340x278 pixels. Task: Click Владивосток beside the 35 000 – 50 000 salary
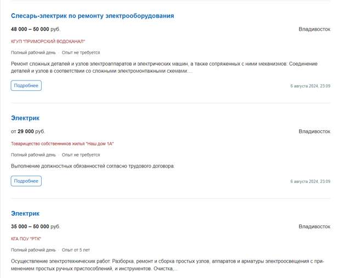(x=314, y=227)
